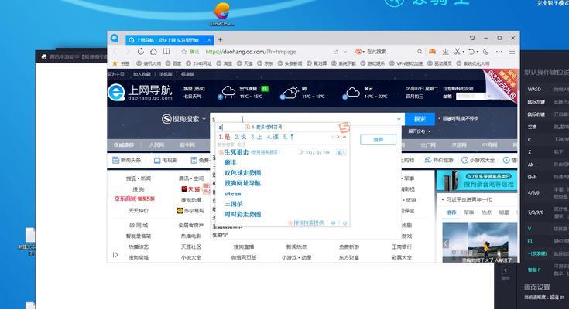
Task: Select suggestion 顺丰
Action: (x=230, y=162)
